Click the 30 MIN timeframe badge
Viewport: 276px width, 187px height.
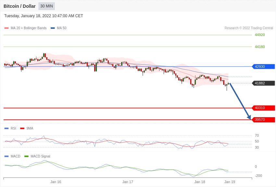[x=46, y=6]
